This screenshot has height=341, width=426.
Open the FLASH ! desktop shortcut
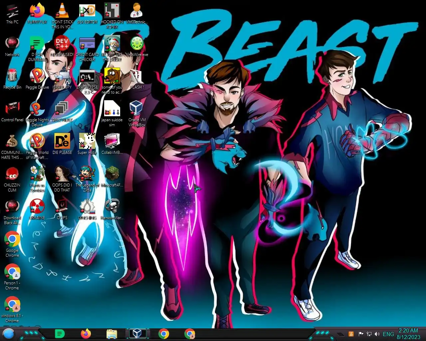tap(137, 79)
